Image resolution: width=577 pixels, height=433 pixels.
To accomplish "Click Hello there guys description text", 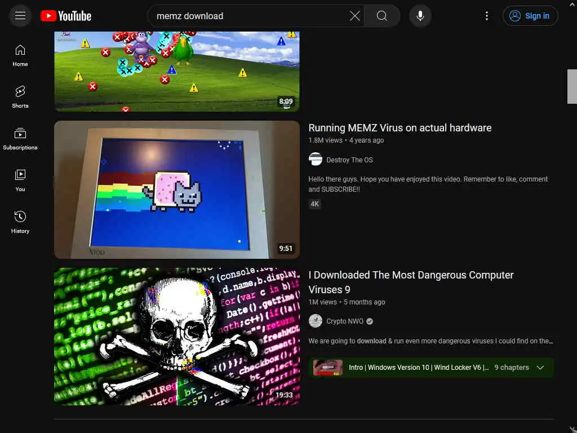I will tap(428, 184).
